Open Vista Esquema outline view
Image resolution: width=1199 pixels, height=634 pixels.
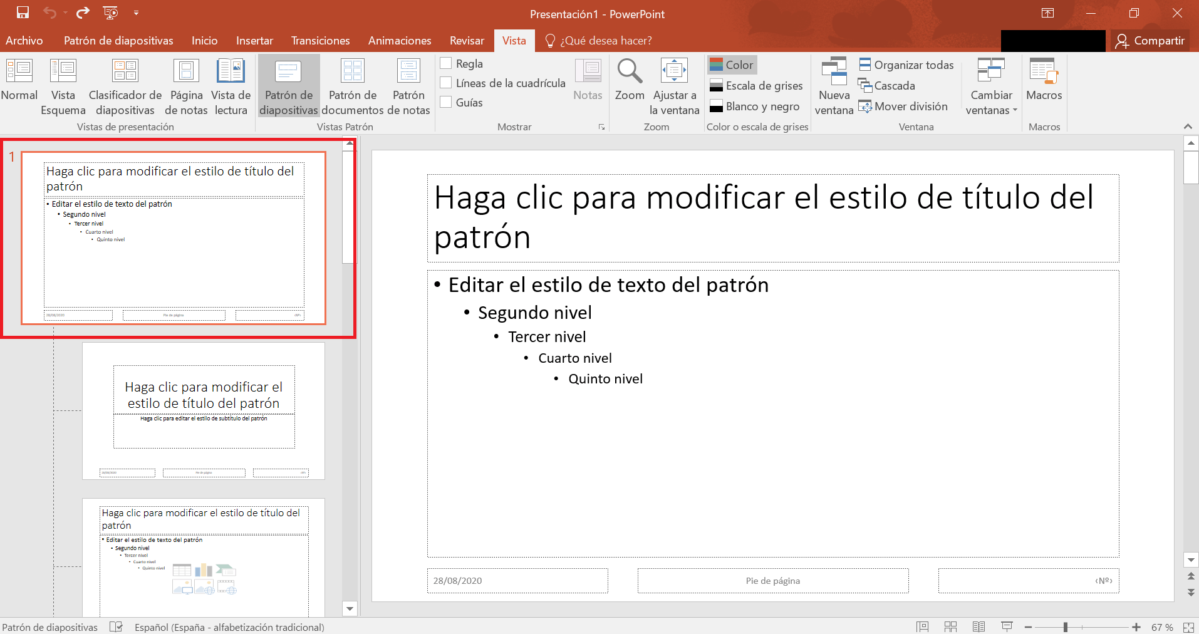click(x=63, y=86)
